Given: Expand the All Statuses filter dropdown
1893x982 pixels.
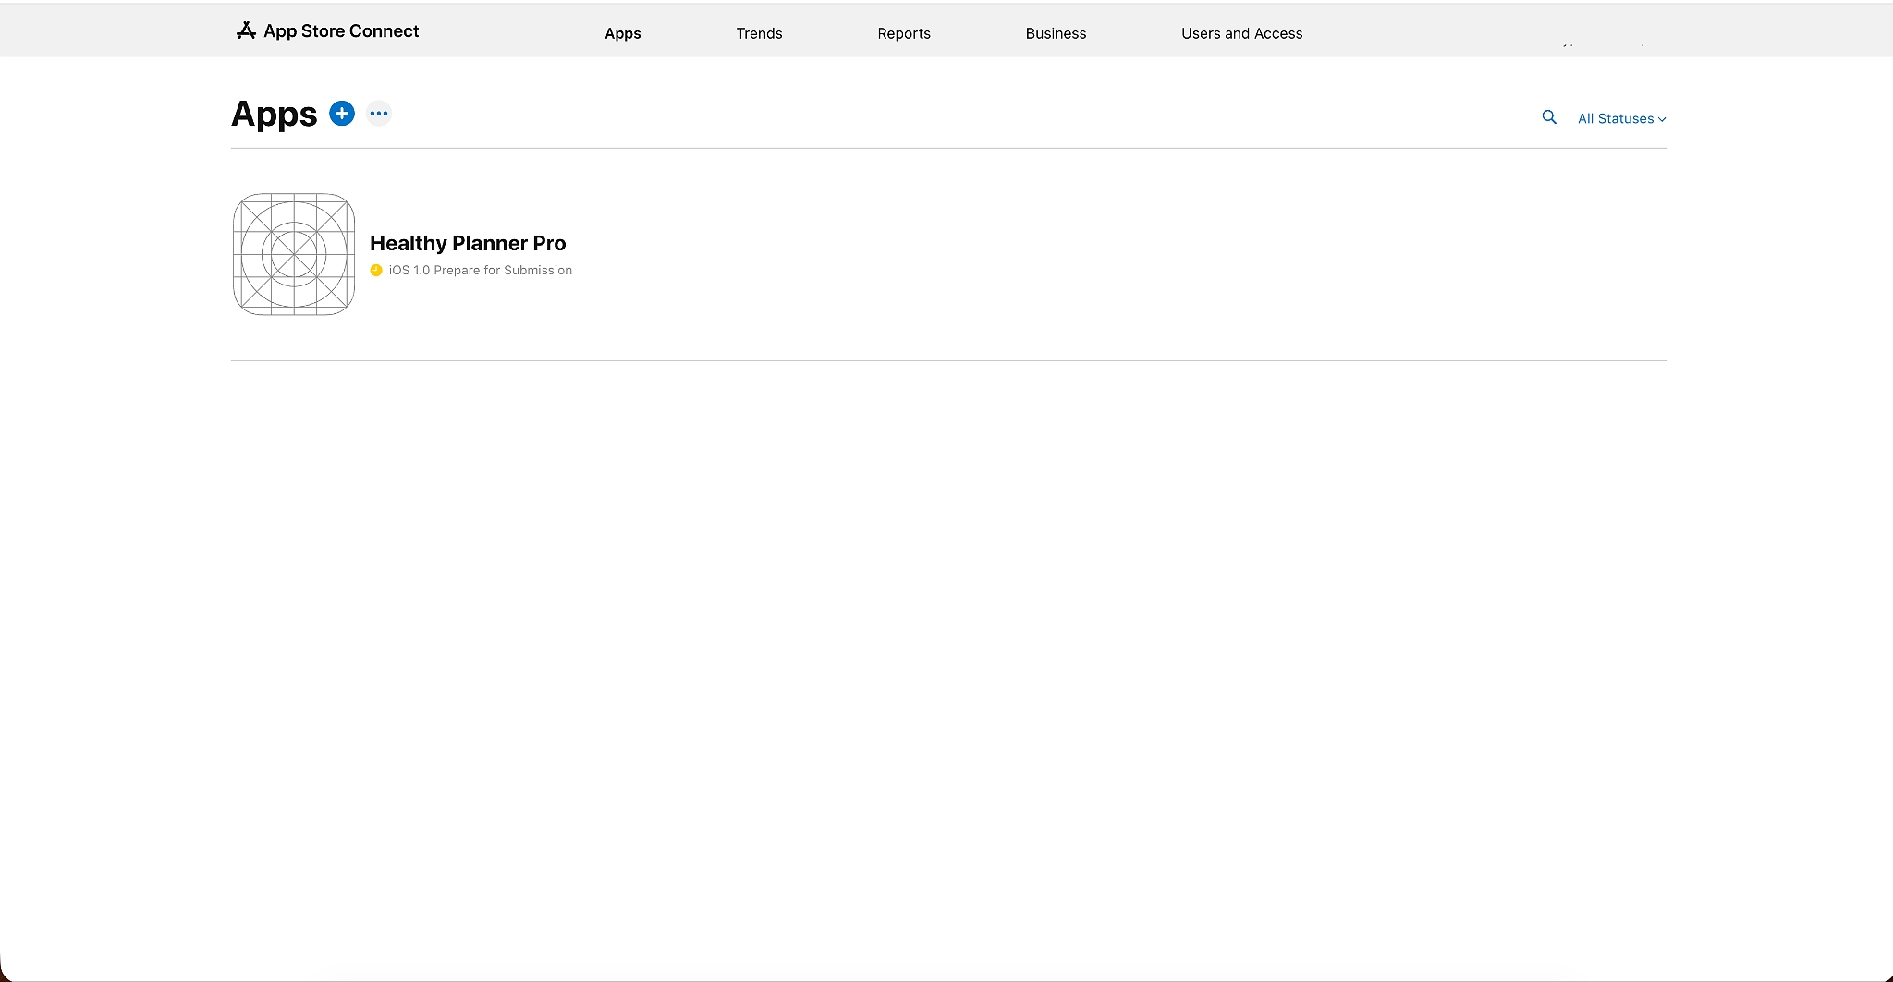Looking at the screenshot, I should (x=1621, y=119).
